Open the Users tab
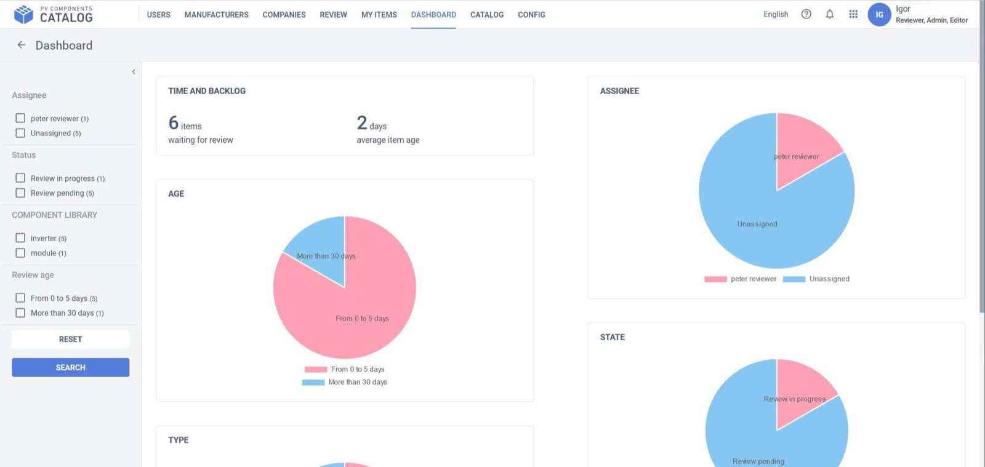 (159, 15)
